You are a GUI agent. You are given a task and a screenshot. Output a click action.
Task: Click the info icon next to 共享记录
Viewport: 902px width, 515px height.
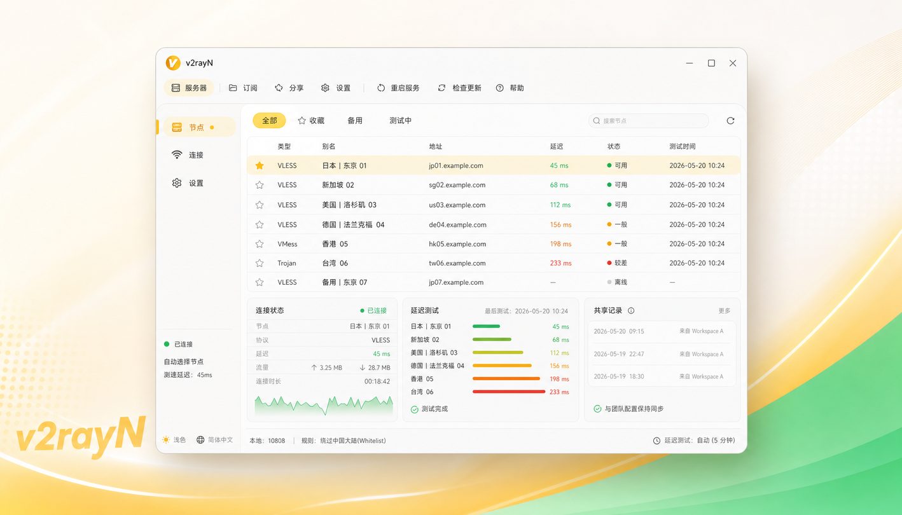631,311
